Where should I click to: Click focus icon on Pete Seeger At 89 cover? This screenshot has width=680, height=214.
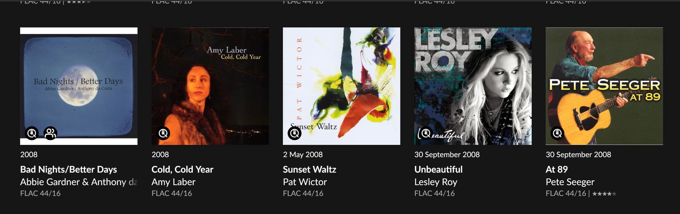tap(557, 133)
